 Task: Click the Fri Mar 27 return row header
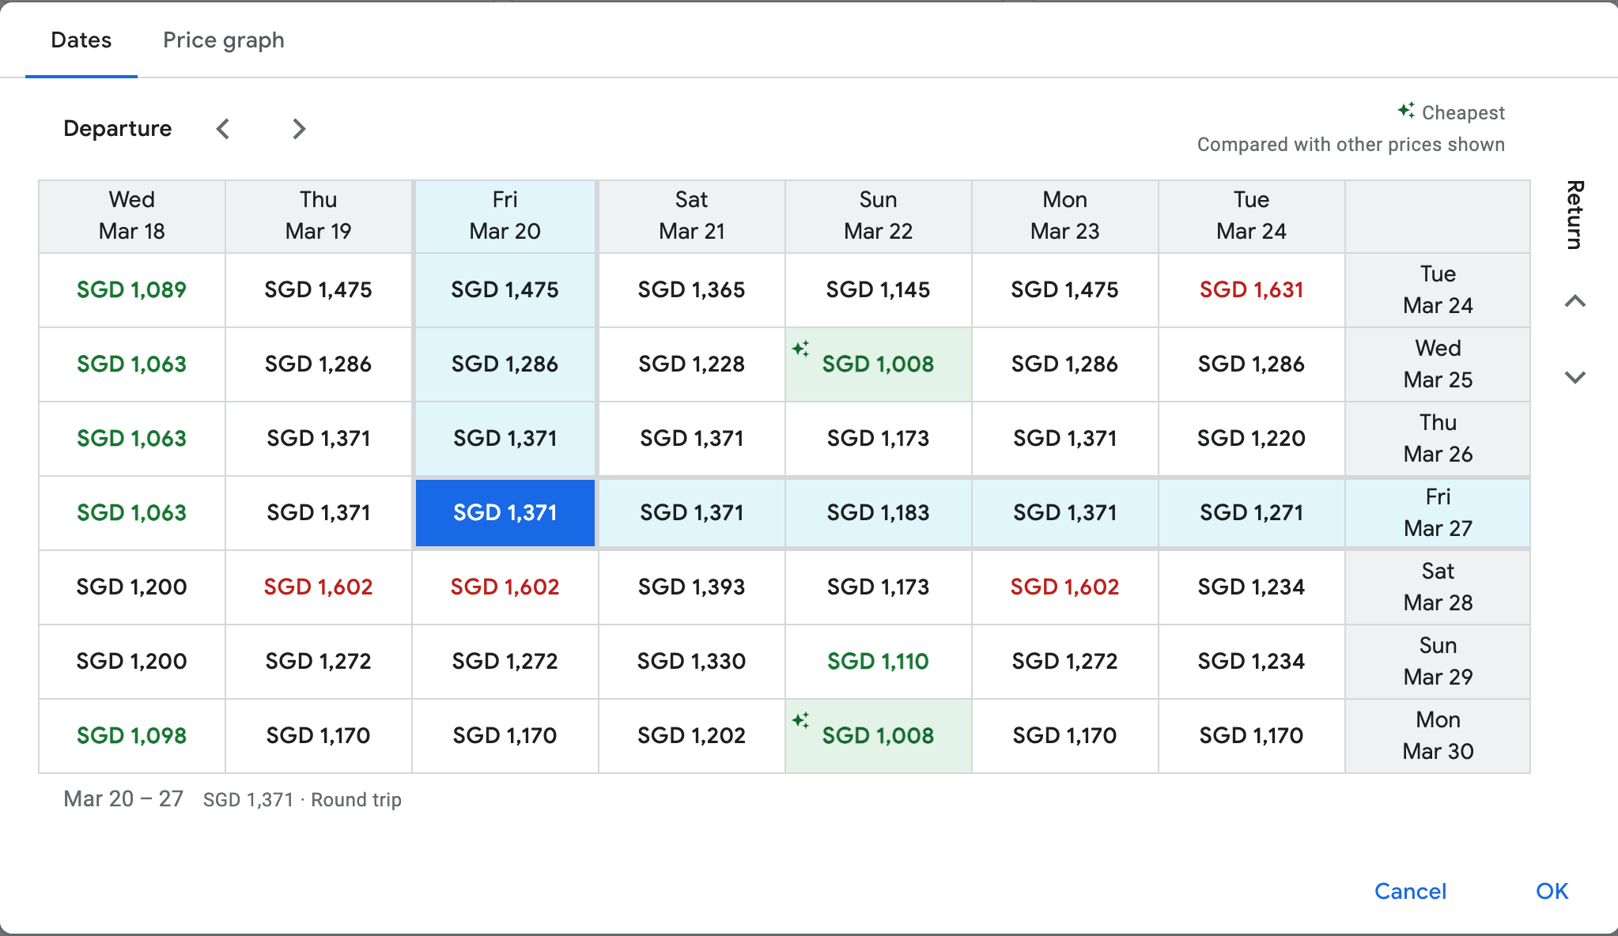tap(1437, 513)
